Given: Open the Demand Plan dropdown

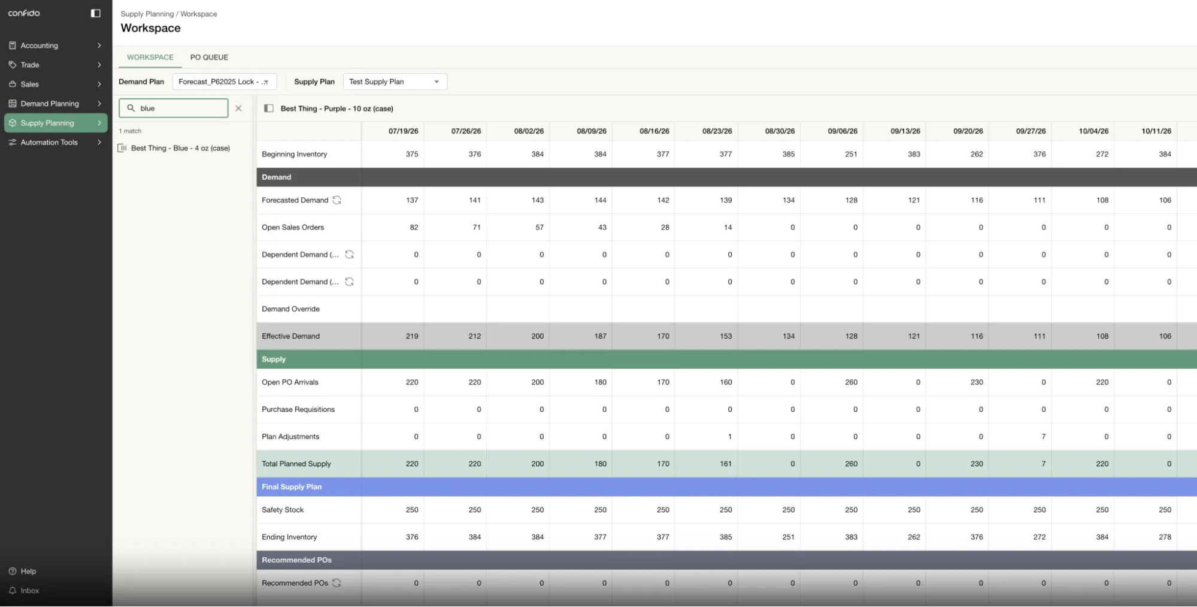Looking at the screenshot, I should 225,81.
